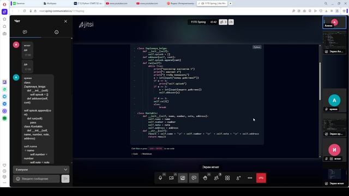This screenshot has height=196, width=349.
Task: Open sidebar more options dots
Action: tap(4, 183)
